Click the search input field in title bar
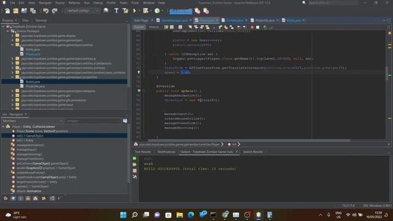Viewport: 393px width, 221px height. pos(333,2)
